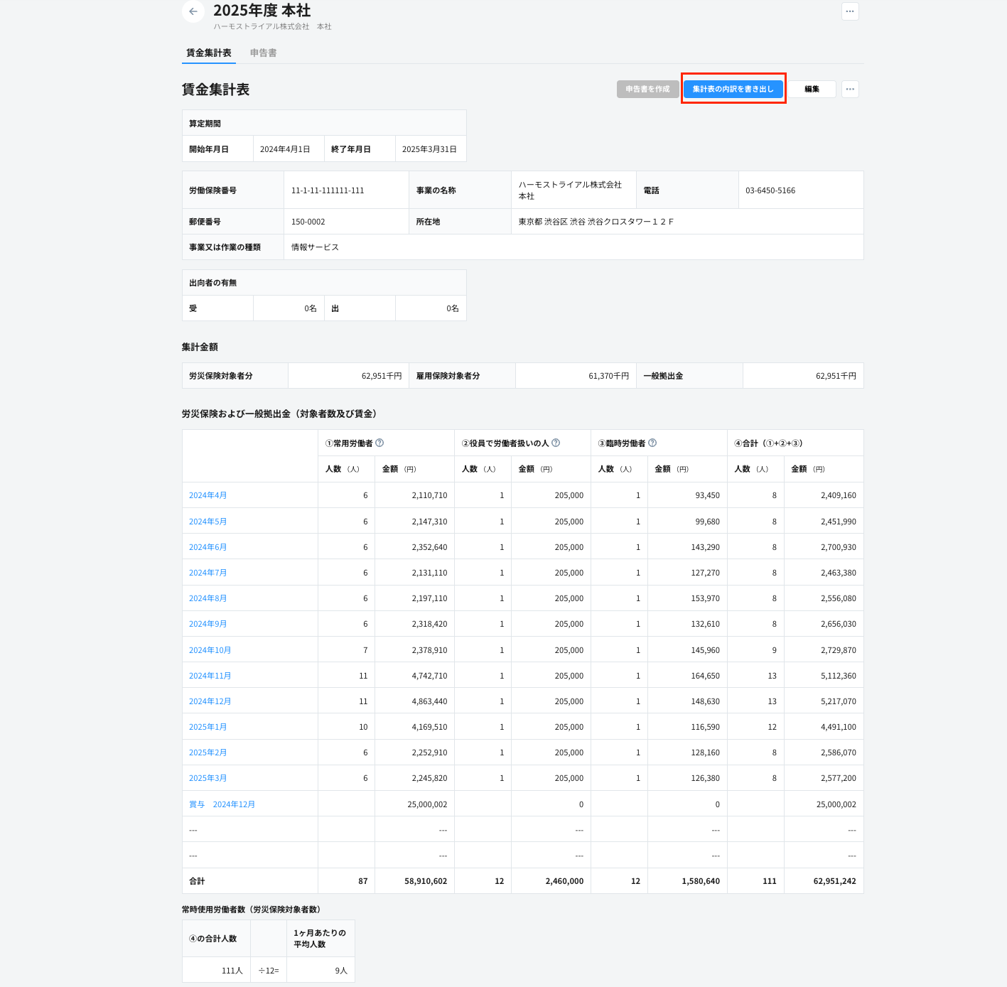Open the 2024年4月 row link
This screenshot has width=1007, height=987.
click(x=208, y=495)
